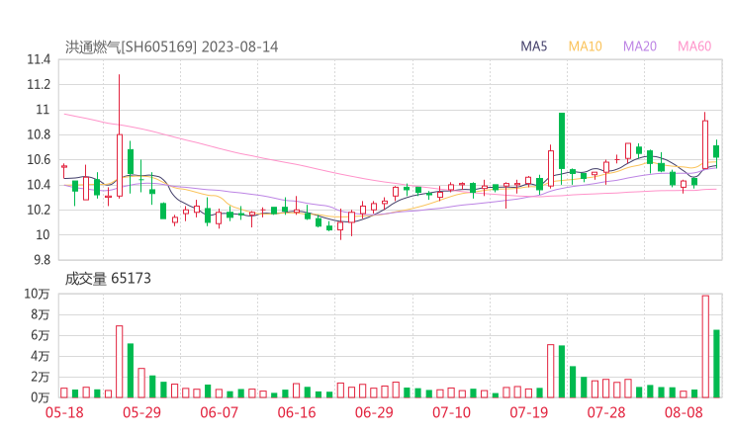Click the 06-07 date label
Viewport: 732px width, 435px height.
click(x=219, y=412)
